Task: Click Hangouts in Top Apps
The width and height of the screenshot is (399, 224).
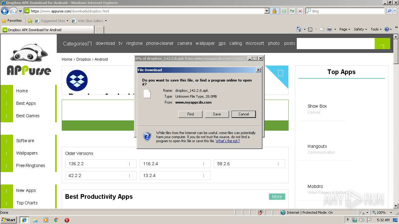Action: click(317, 146)
